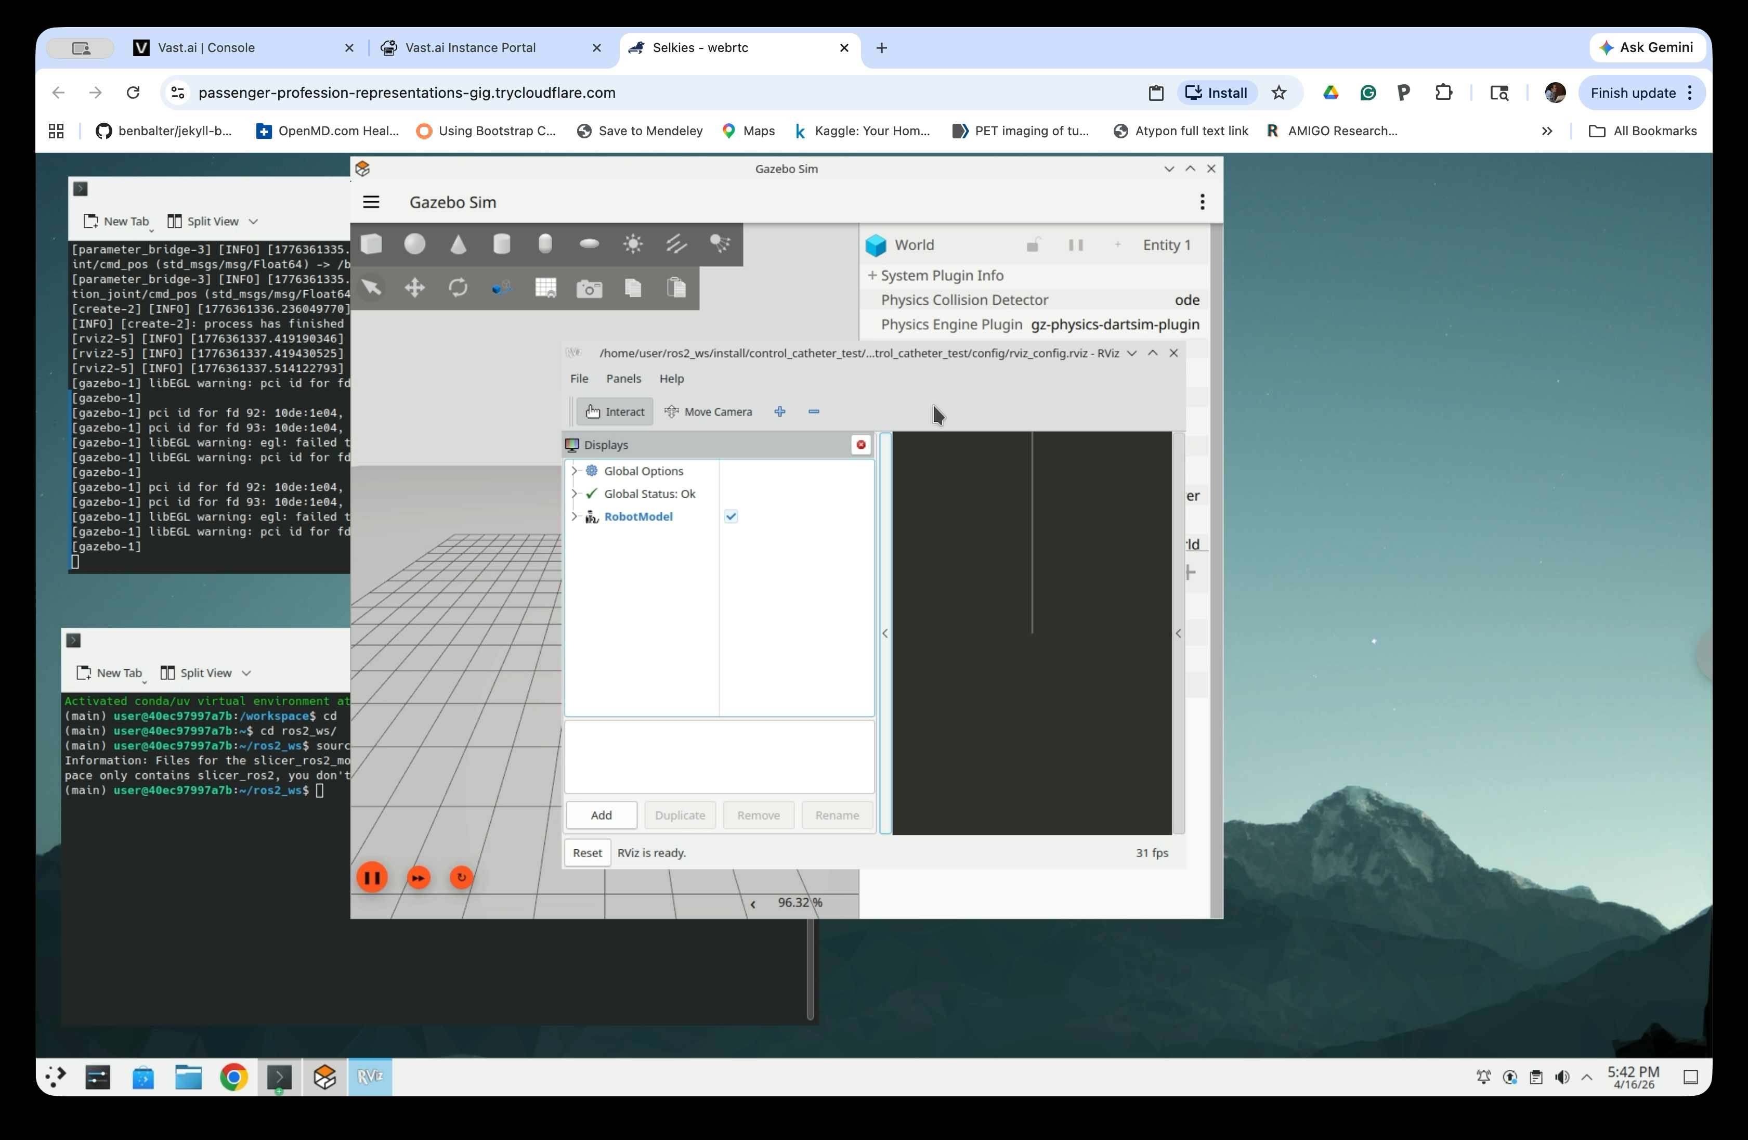This screenshot has width=1748, height=1140.
Task: Select the rotate tool in Gazebo
Action: click(458, 287)
